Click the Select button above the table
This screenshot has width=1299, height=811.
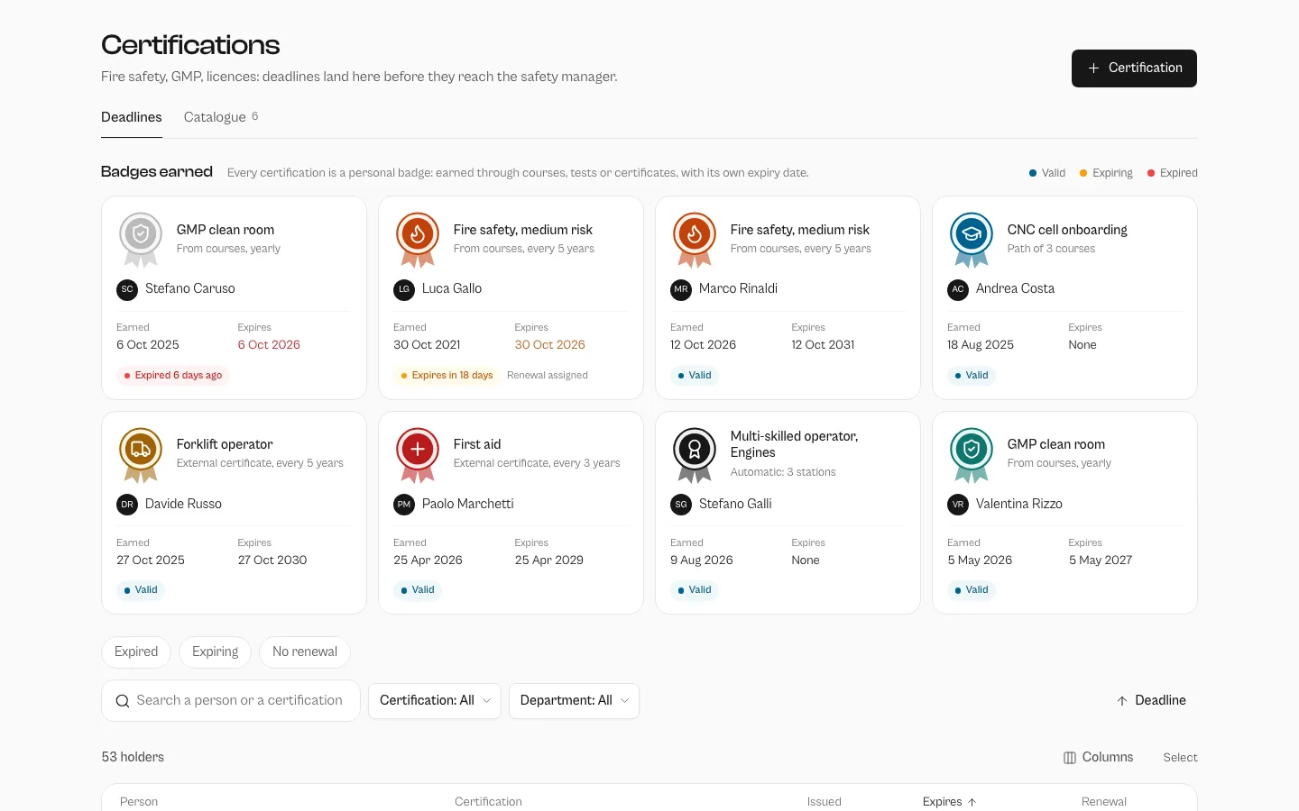pyautogui.click(x=1180, y=758)
